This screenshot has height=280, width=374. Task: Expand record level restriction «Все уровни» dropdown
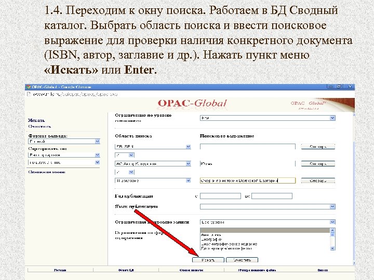268,222
